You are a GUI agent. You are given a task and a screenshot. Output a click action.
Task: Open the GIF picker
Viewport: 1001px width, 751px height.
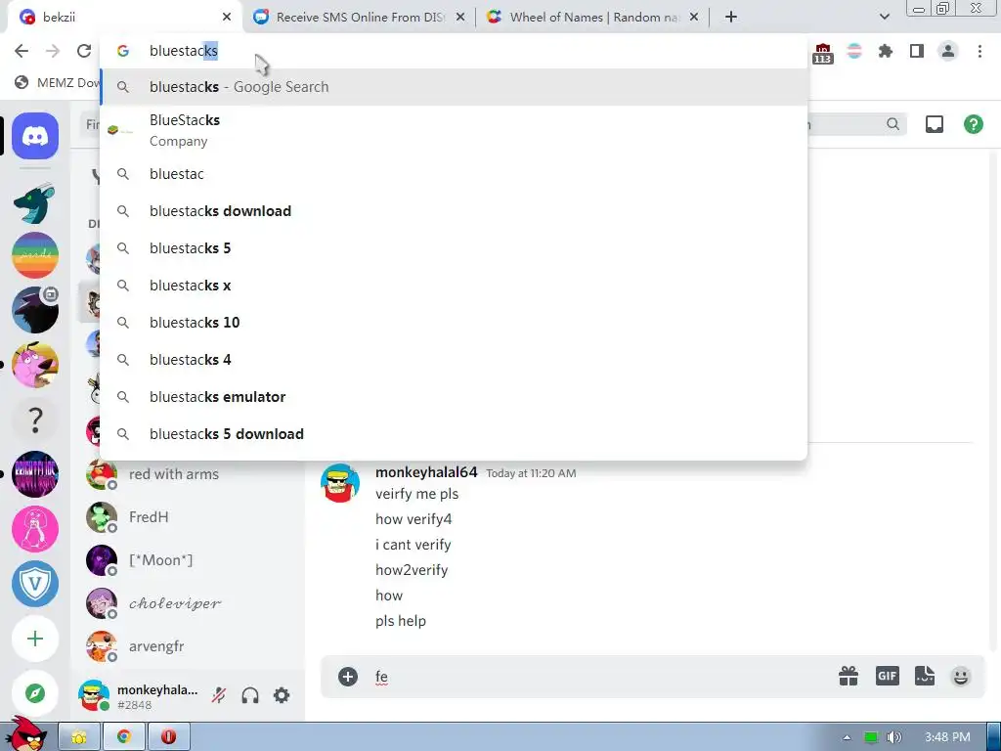coord(888,676)
